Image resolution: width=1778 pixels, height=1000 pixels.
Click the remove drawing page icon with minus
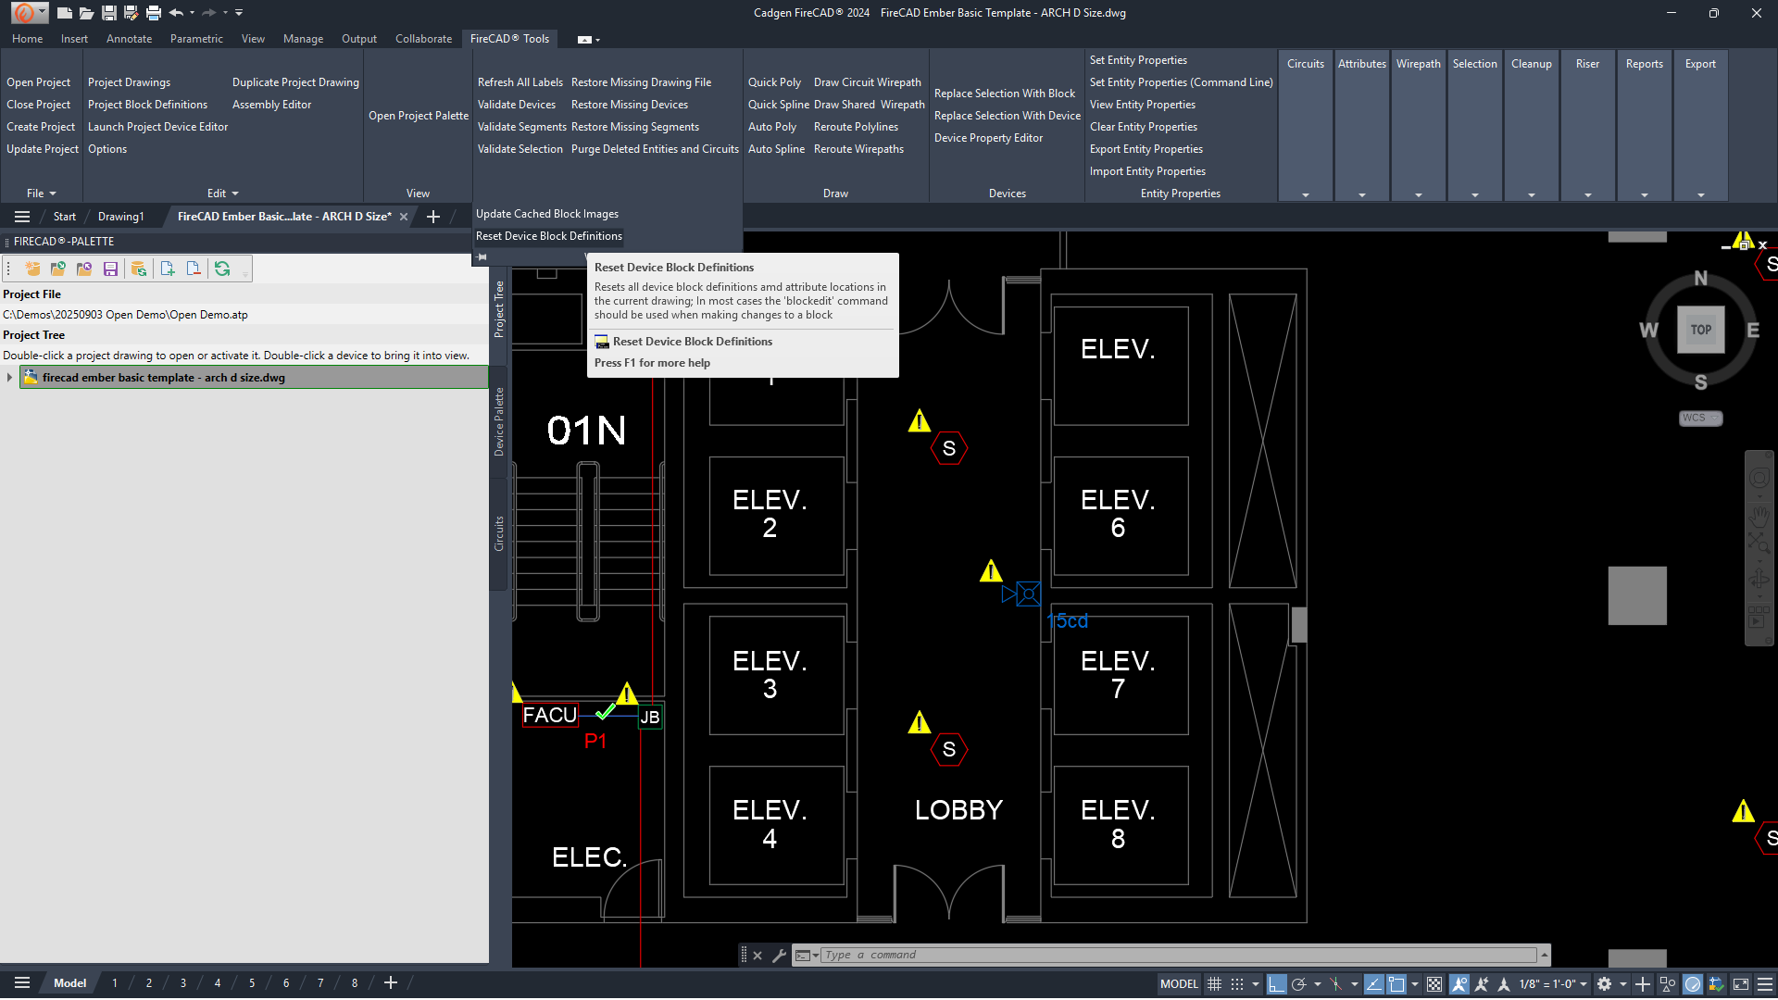point(194,269)
